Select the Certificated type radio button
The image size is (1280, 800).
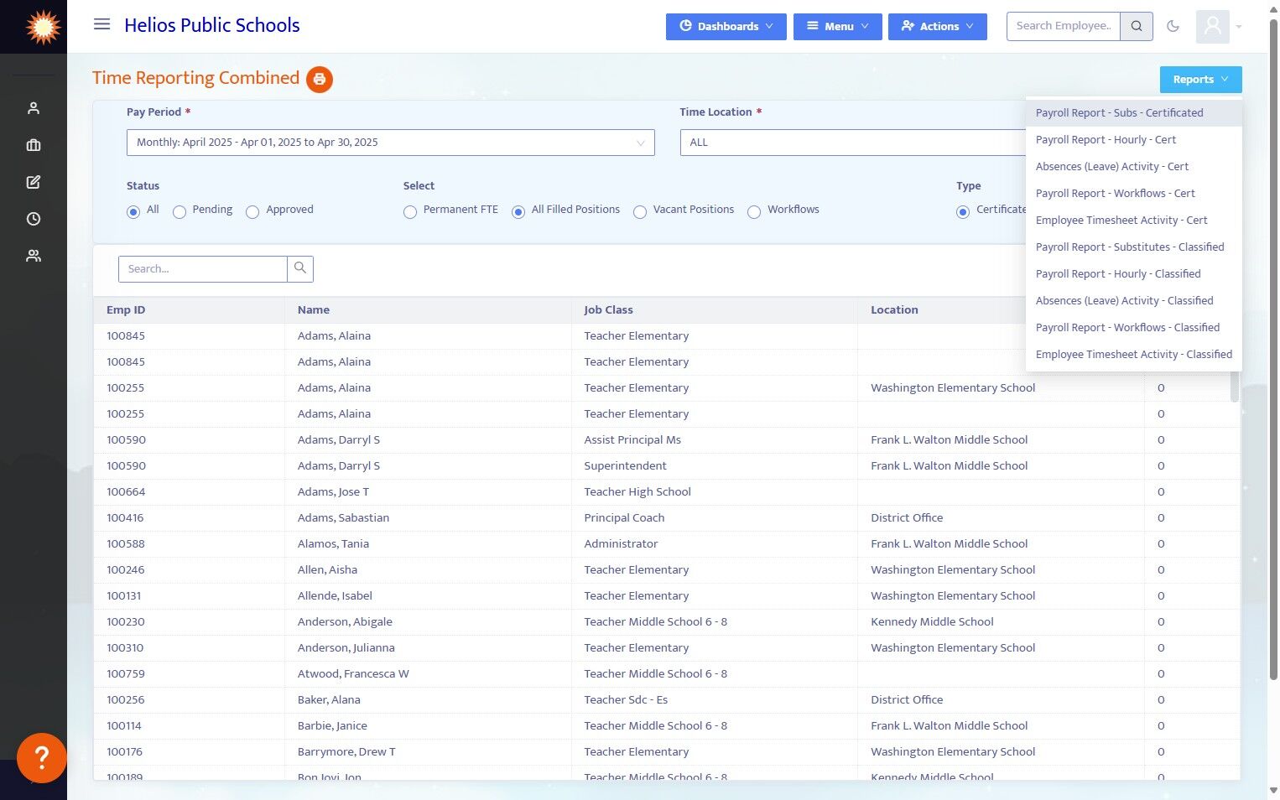963,212
